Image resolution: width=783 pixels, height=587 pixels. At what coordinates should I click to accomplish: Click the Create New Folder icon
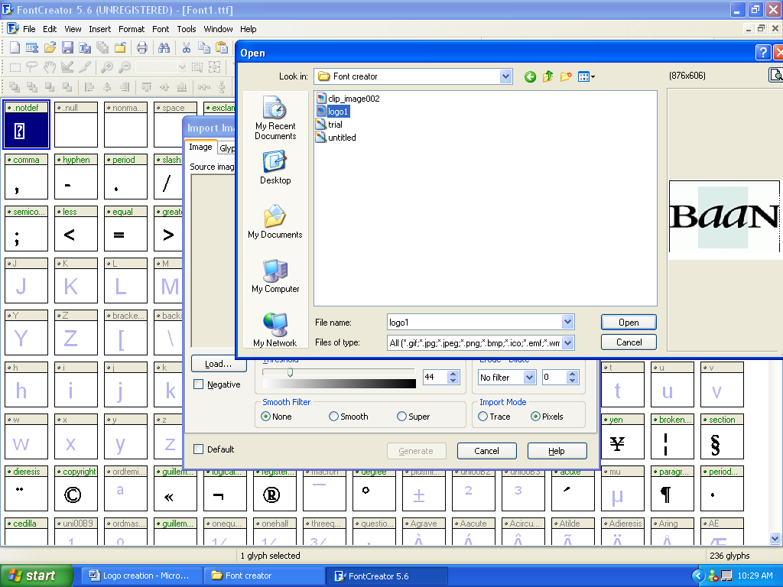(566, 76)
